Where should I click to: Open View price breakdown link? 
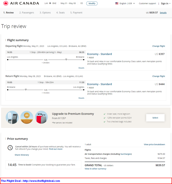[x=154, y=145]
